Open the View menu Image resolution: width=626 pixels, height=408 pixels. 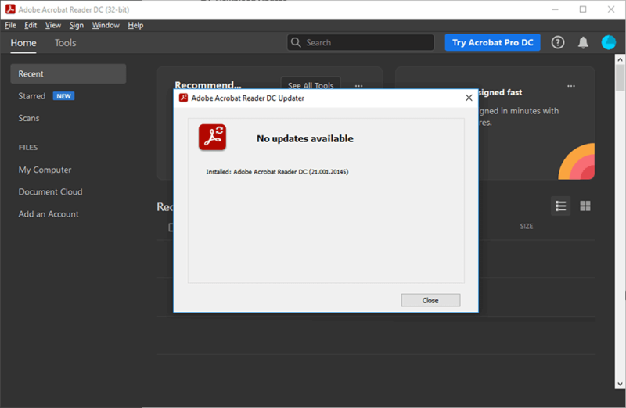click(52, 25)
